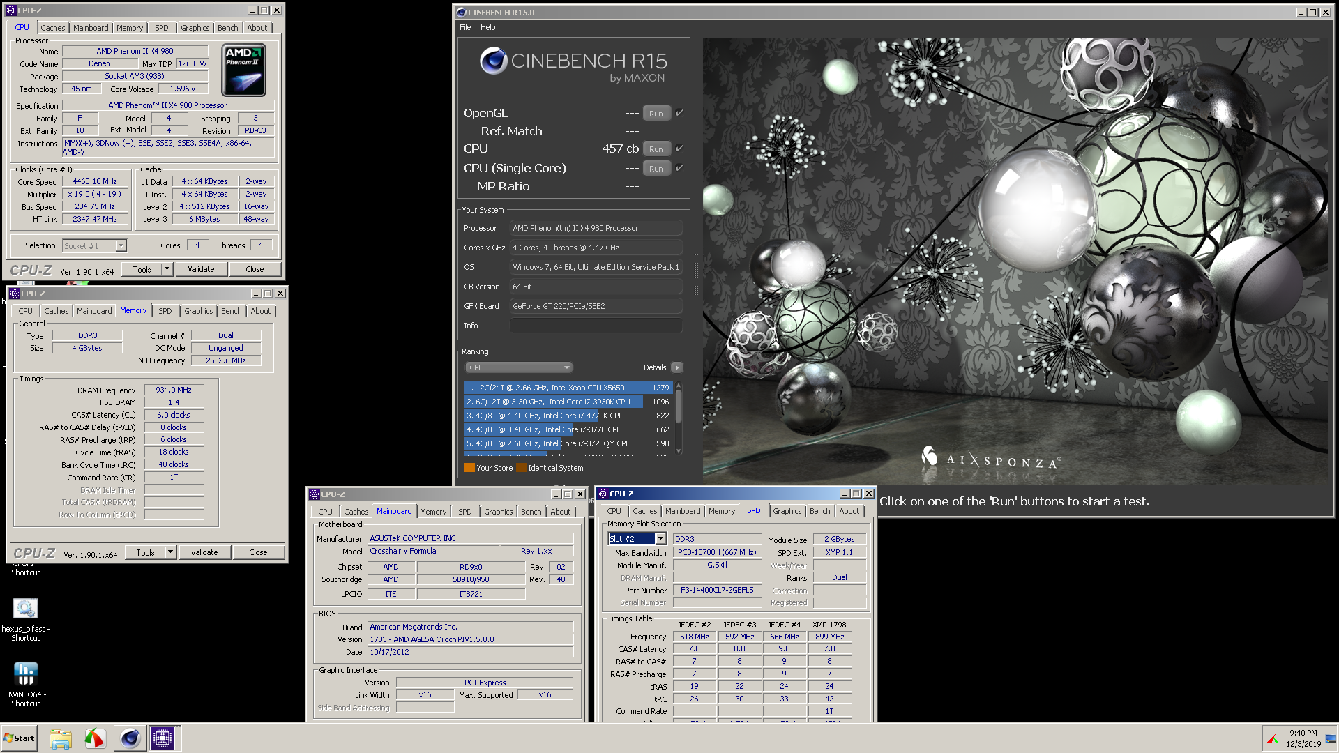Open the Cinebench File menu
The image size is (1339, 753).
pos(465,27)
